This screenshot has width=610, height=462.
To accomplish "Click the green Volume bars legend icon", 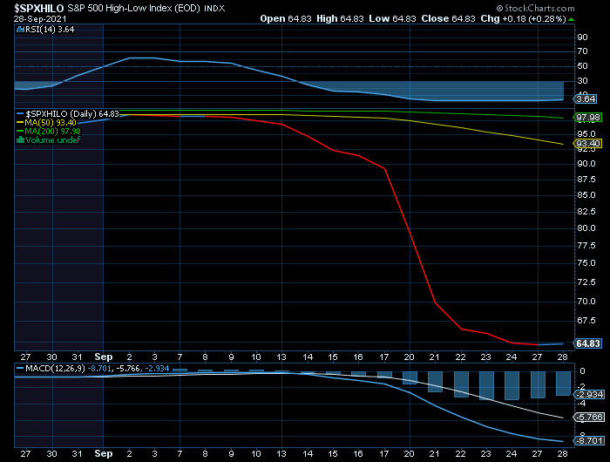I will click(x=20, y=140).
